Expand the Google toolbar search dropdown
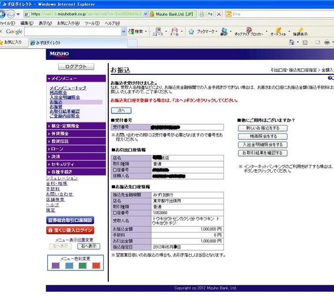Image resolution: width=334 pixels, height=297 pixels. point(124,32)
